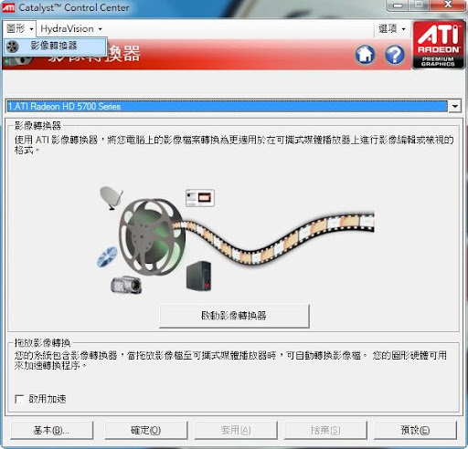Image resolution: width=468 pixels, height=449 pixels.
Task: Open the HydraVision menu
Action: coord(71,29)
